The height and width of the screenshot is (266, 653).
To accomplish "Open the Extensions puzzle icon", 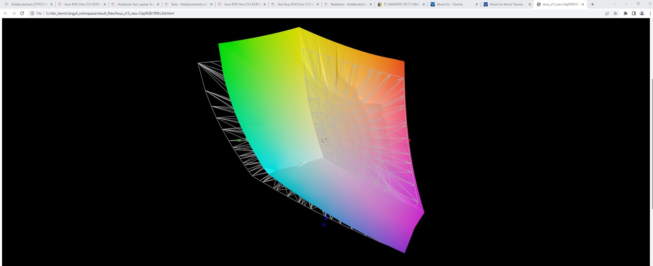I will [x=625, y=13].
